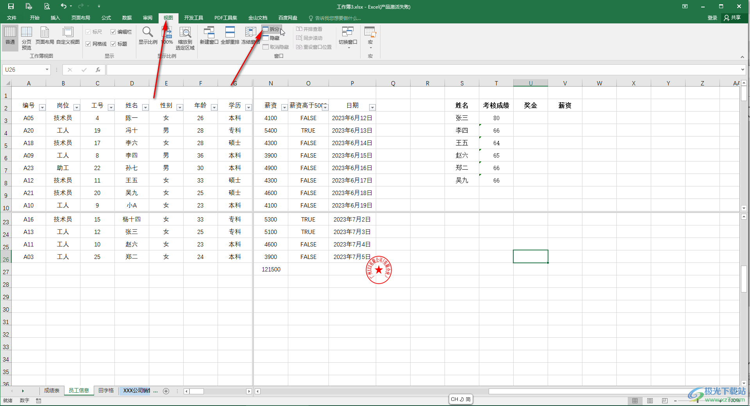This screenshot has height=406, width=750.
Task: Add a new sheet with plus icon
Action: [x=166, y=391]
